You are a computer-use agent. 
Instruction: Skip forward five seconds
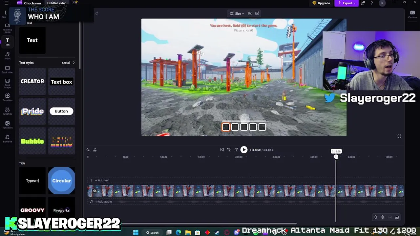pos(236,150)
